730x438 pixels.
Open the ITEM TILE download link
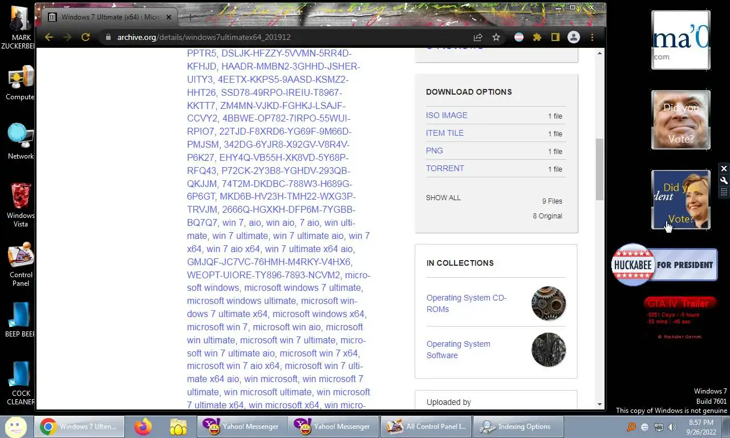(445, 133)
